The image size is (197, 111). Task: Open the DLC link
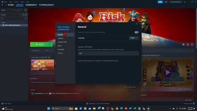tap(47, 51)
